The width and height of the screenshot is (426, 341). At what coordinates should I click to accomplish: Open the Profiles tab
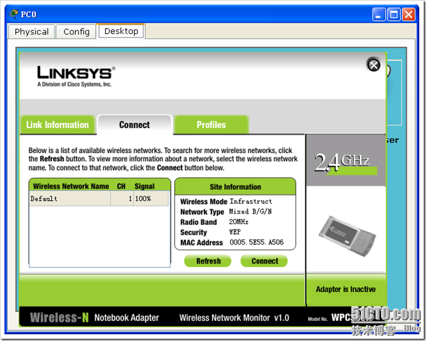pyautogui.click(x=211, y=125)
